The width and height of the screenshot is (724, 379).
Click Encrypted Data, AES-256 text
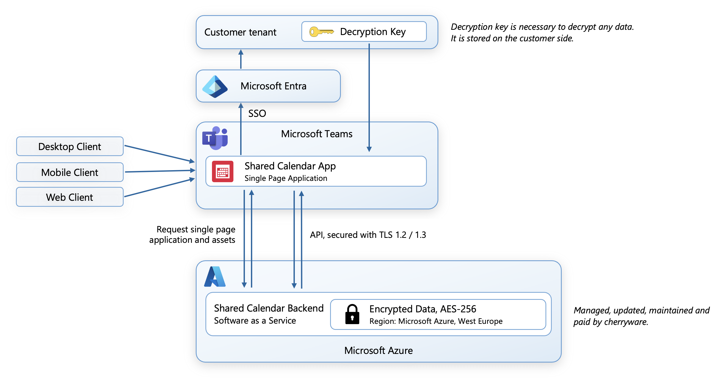click(423, 309)
